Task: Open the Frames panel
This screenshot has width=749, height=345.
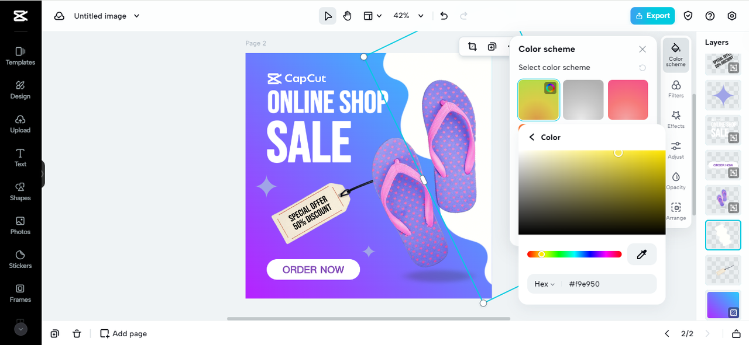Action: 20,293
